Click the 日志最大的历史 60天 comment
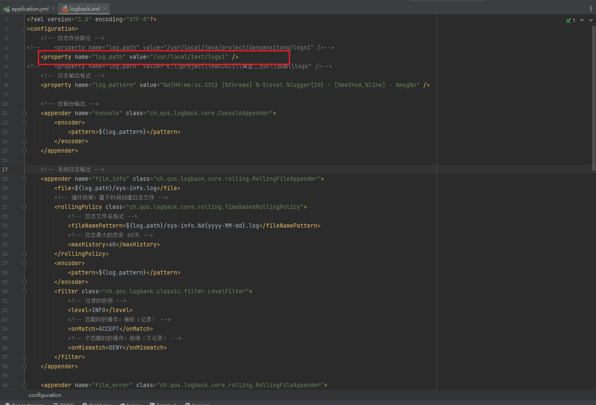 pyautogui.click(x=111, y=235)
